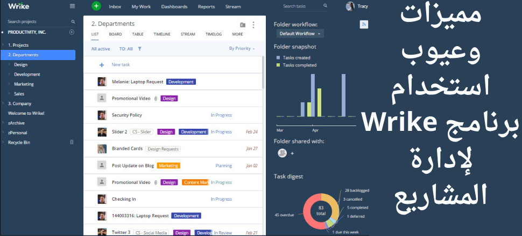The width and height of the screenshot is (522, 236).
Task: Go to My Work in top navigation
Action: click(x=141, y=6)
